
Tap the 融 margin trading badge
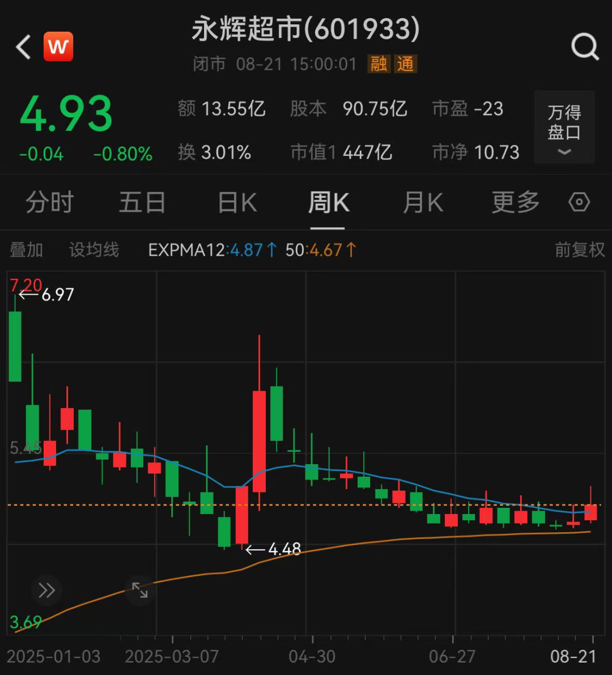[379, 64]
